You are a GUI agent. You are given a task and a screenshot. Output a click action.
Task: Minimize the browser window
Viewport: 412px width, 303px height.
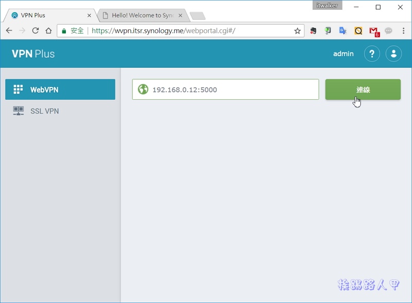356,7
